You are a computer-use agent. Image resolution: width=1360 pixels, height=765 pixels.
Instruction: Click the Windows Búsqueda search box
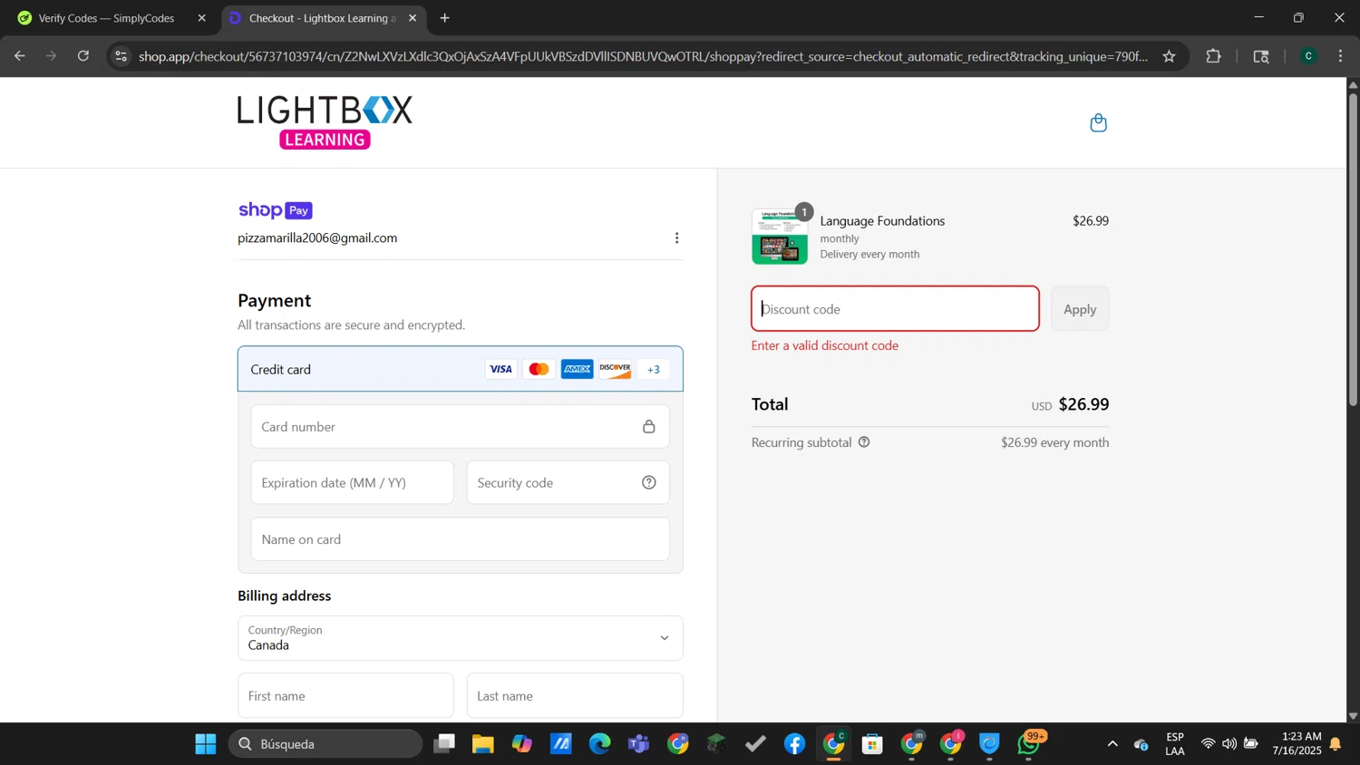click(x=325, y=744)
